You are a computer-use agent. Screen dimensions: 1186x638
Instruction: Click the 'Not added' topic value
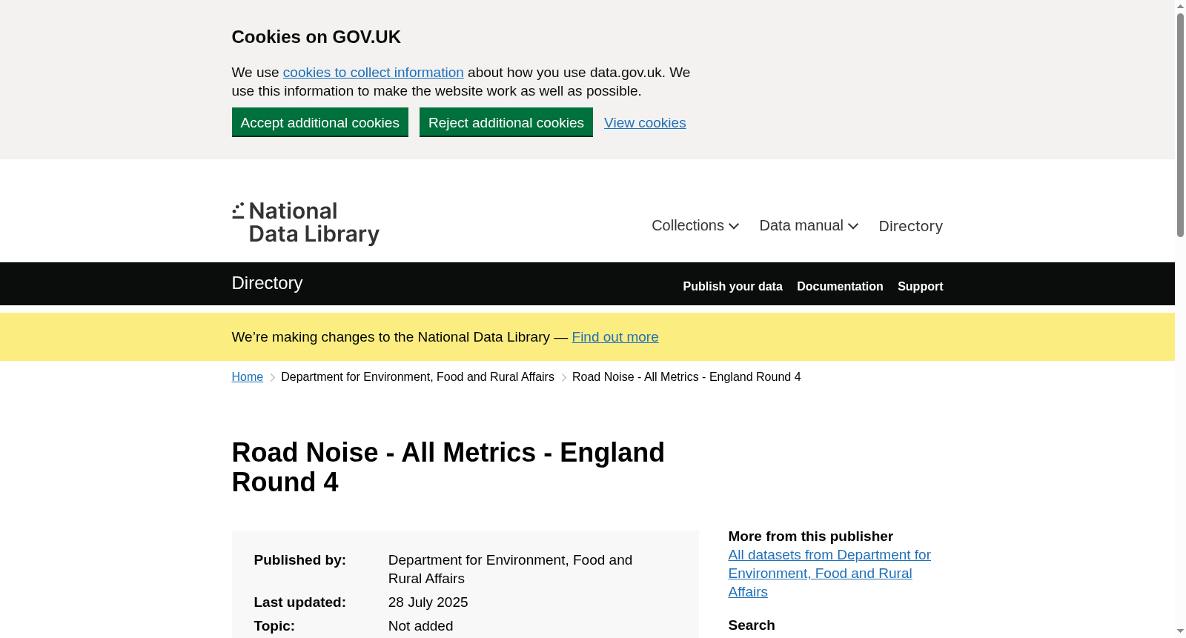[420, 626]
